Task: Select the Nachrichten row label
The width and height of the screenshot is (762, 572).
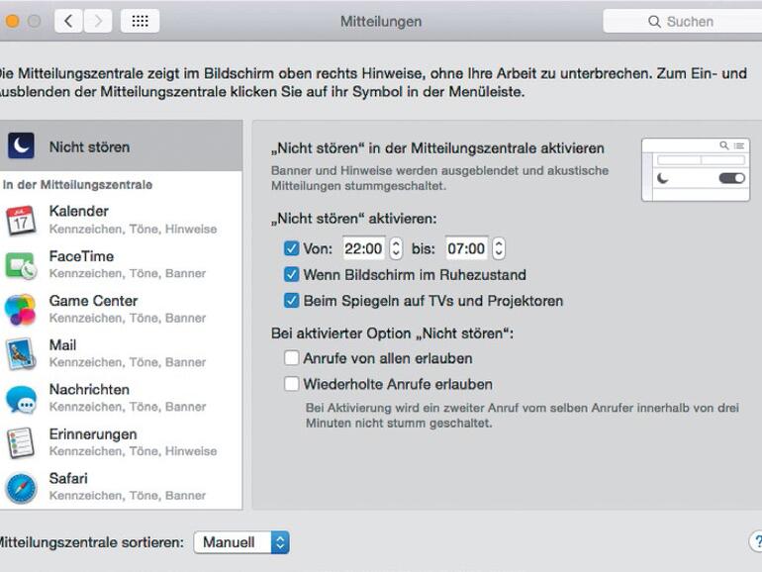Action: 89,389
